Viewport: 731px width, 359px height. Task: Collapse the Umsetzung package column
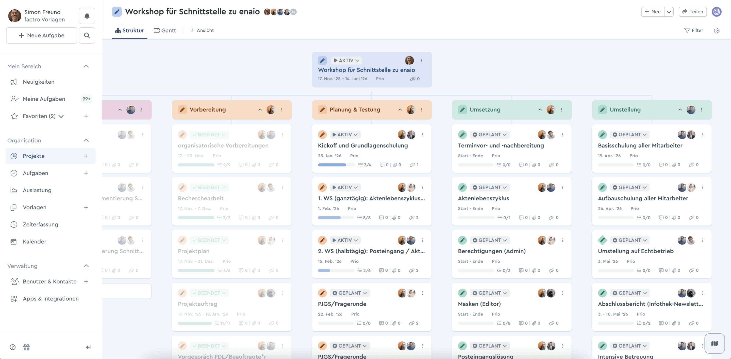coord(540,110)
